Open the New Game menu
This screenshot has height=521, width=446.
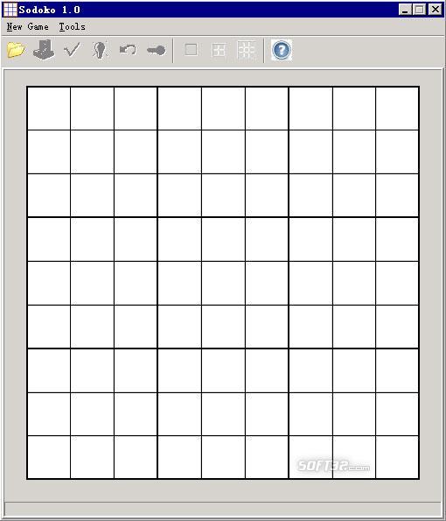pyautogui.click(x=27, y=27)
